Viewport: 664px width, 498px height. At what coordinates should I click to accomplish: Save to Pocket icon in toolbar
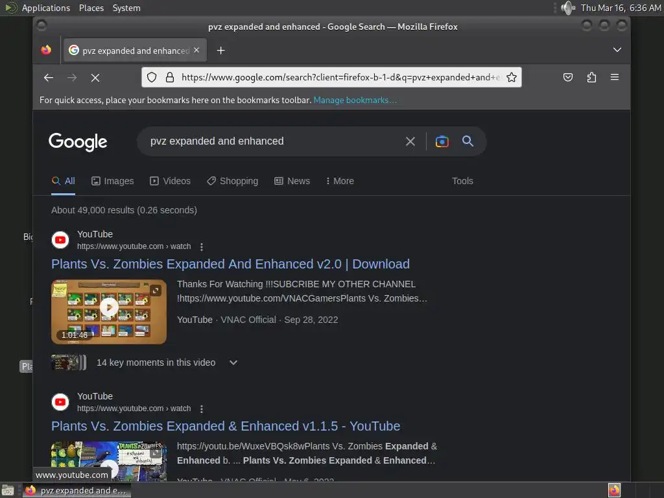(568, 77)
